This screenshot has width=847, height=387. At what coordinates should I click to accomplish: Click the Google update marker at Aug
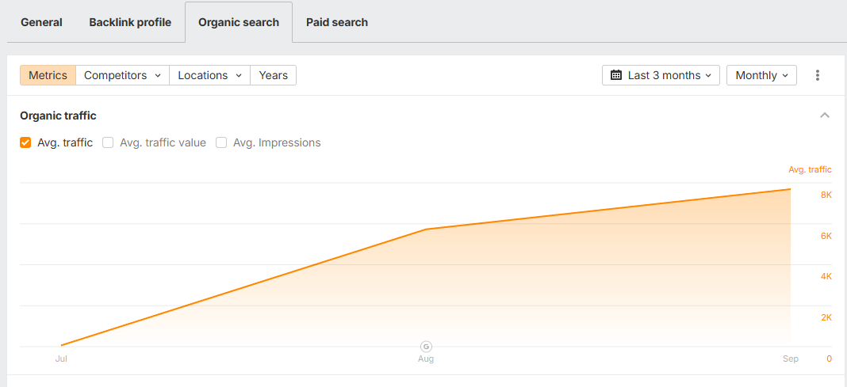click(x=426, y=347)
